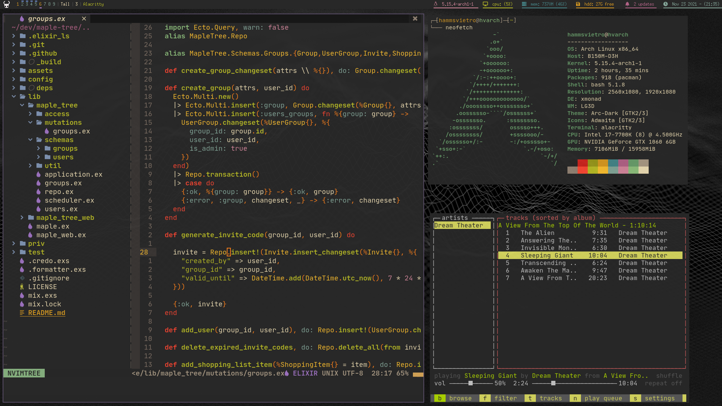This screenshot has width=722, height=406.
Task: Expand the schemas groups subfolder
Action: pyautogui.click(x=38, y=148)
